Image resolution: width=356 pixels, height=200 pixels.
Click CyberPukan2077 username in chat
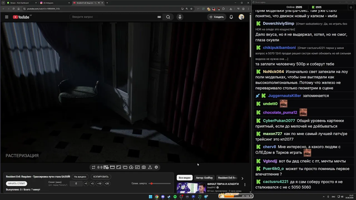[279, 121]
